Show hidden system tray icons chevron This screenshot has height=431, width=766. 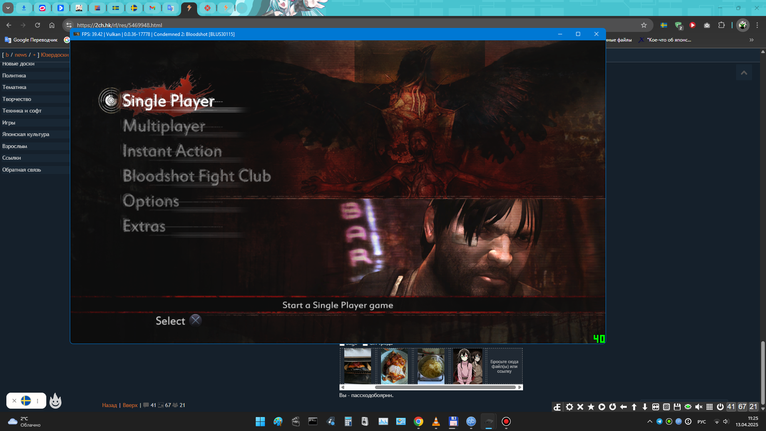[x=650, y=421]
